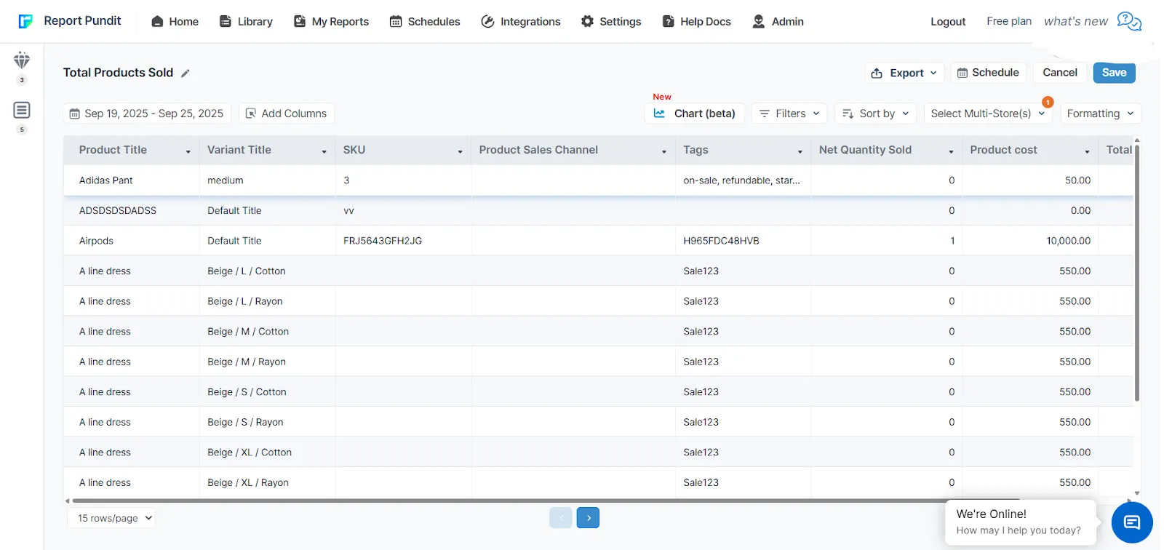Click variant Beige / M / Rayon
The image size is (1164, 550).
point(247,362)
